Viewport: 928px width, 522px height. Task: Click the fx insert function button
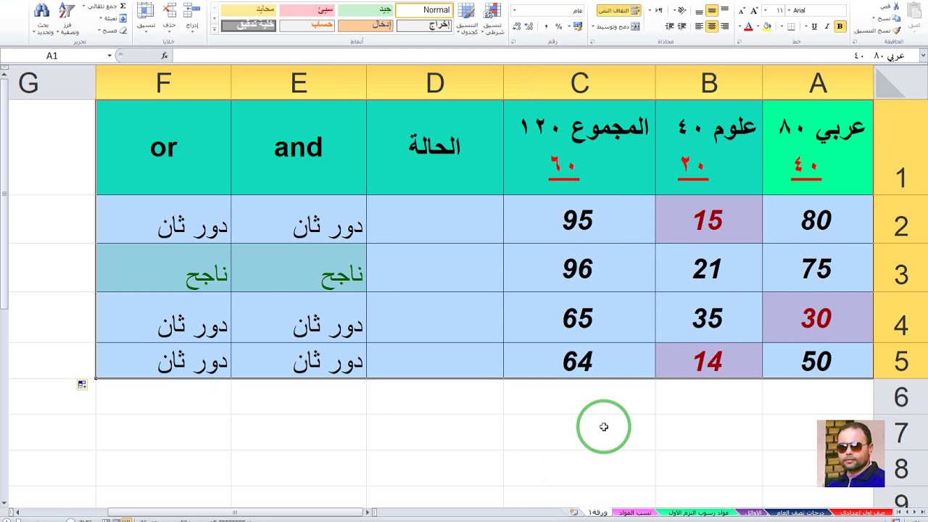tap(165, 56)
